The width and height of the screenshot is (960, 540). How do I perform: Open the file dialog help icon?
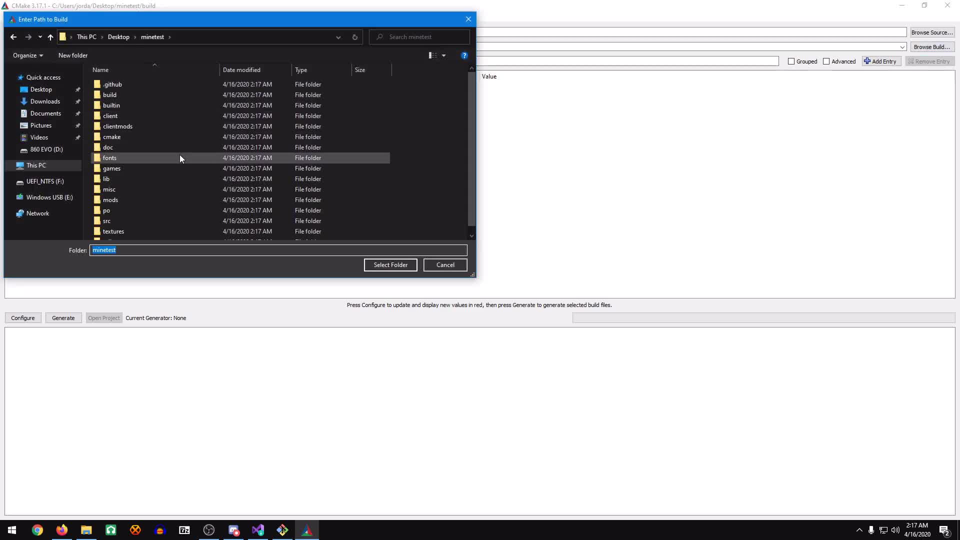pyautogui.click(x=464, y=55)
